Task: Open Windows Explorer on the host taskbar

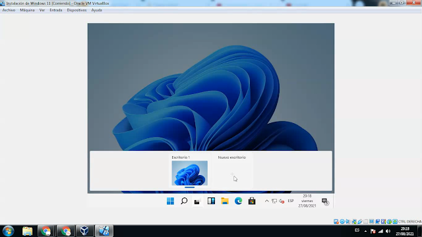Action: (27, 231)
